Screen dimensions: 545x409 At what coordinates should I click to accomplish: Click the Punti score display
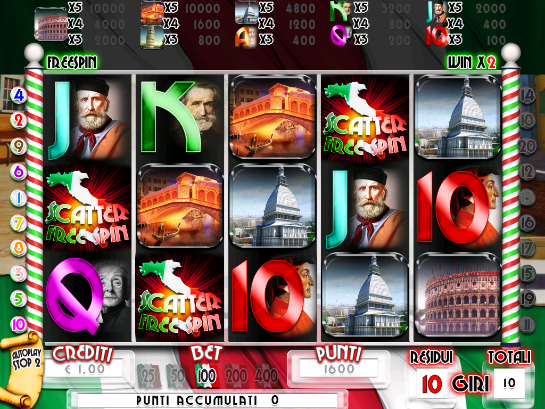(x=338, y=369)
